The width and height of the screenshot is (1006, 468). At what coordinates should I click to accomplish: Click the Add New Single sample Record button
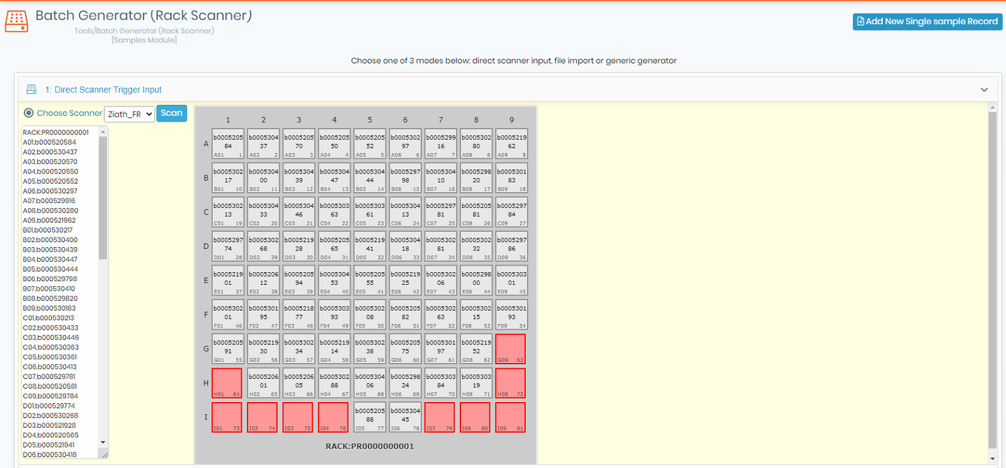pos(927,22)
